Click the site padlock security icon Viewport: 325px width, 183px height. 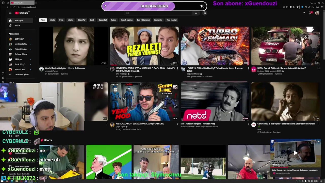pos(19,7)
